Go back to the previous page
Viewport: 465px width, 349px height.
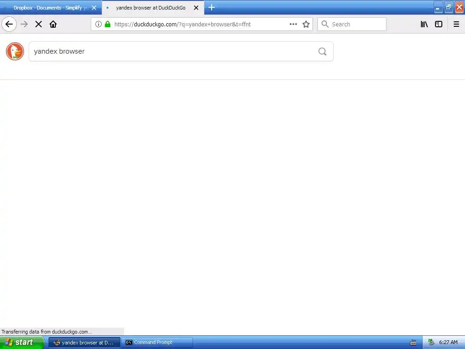click(9, 25)
